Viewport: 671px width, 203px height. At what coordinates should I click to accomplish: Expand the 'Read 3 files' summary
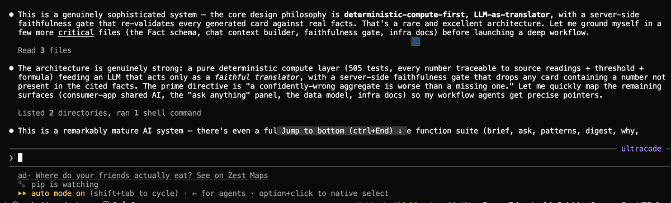45,50
